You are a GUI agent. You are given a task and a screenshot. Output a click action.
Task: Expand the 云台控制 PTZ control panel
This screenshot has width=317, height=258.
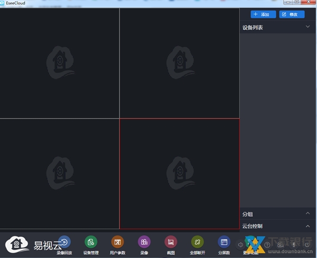[307, 226]
